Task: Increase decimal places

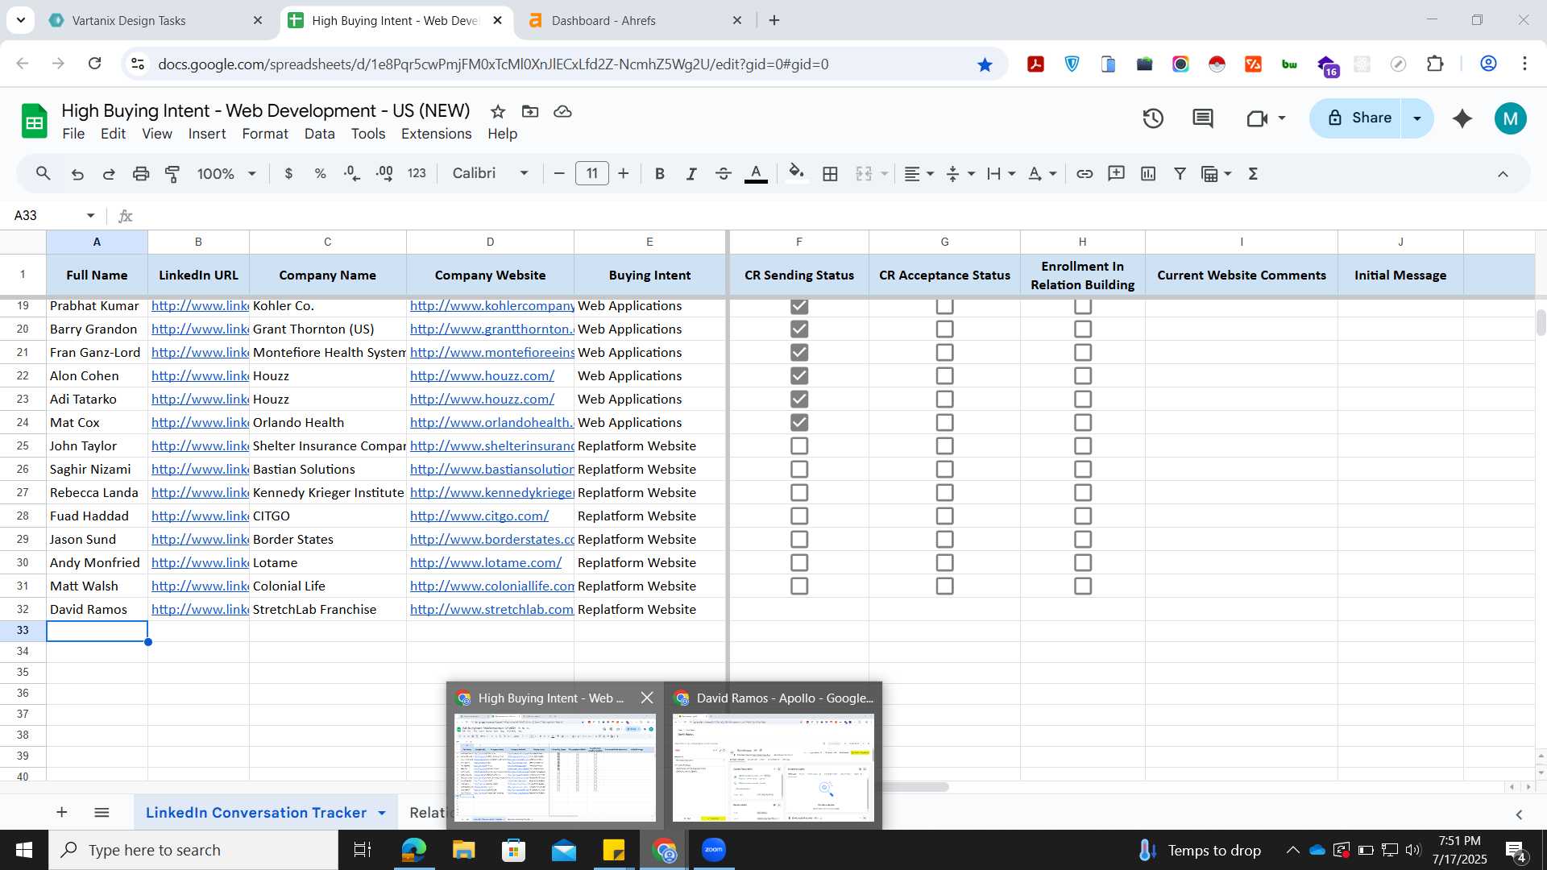Action: click(x=384, y=173)
